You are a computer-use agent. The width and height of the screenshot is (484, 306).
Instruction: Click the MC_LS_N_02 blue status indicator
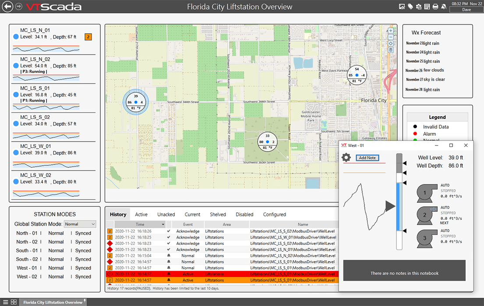coord(16,66)
